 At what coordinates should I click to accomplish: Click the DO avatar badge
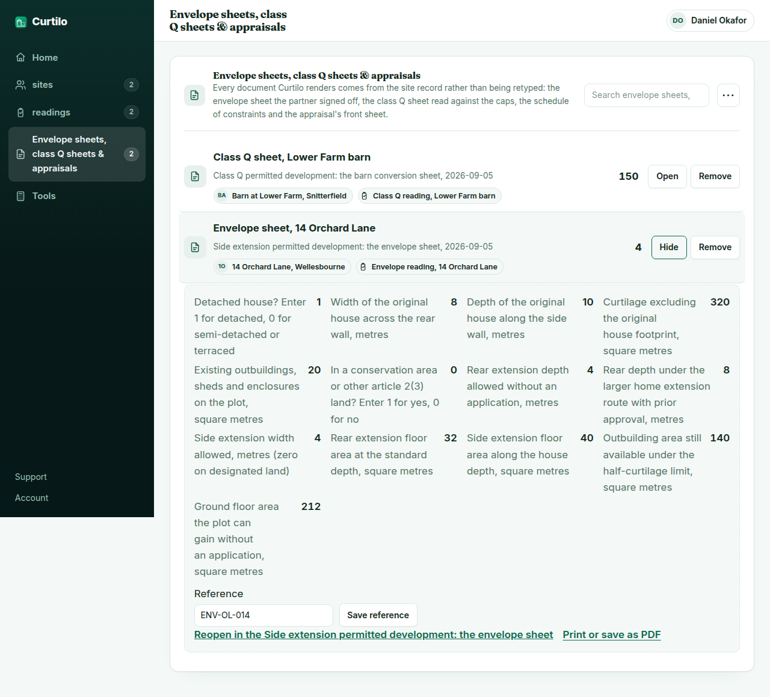678,20
